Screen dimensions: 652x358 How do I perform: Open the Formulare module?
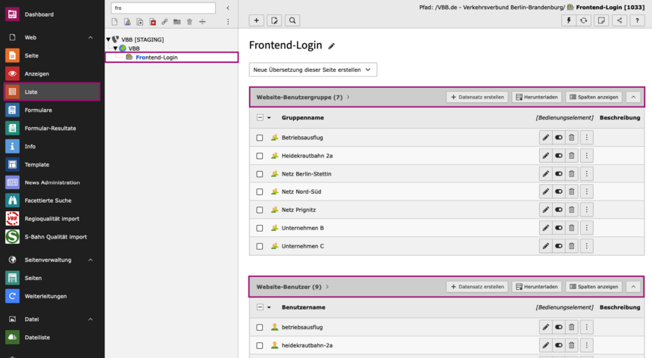[52, 111]
